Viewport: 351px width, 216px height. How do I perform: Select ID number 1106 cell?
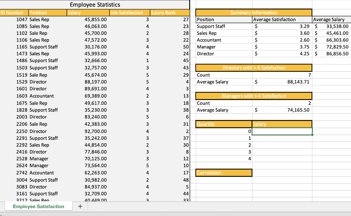pyautogui.click(x=14, y=40)
